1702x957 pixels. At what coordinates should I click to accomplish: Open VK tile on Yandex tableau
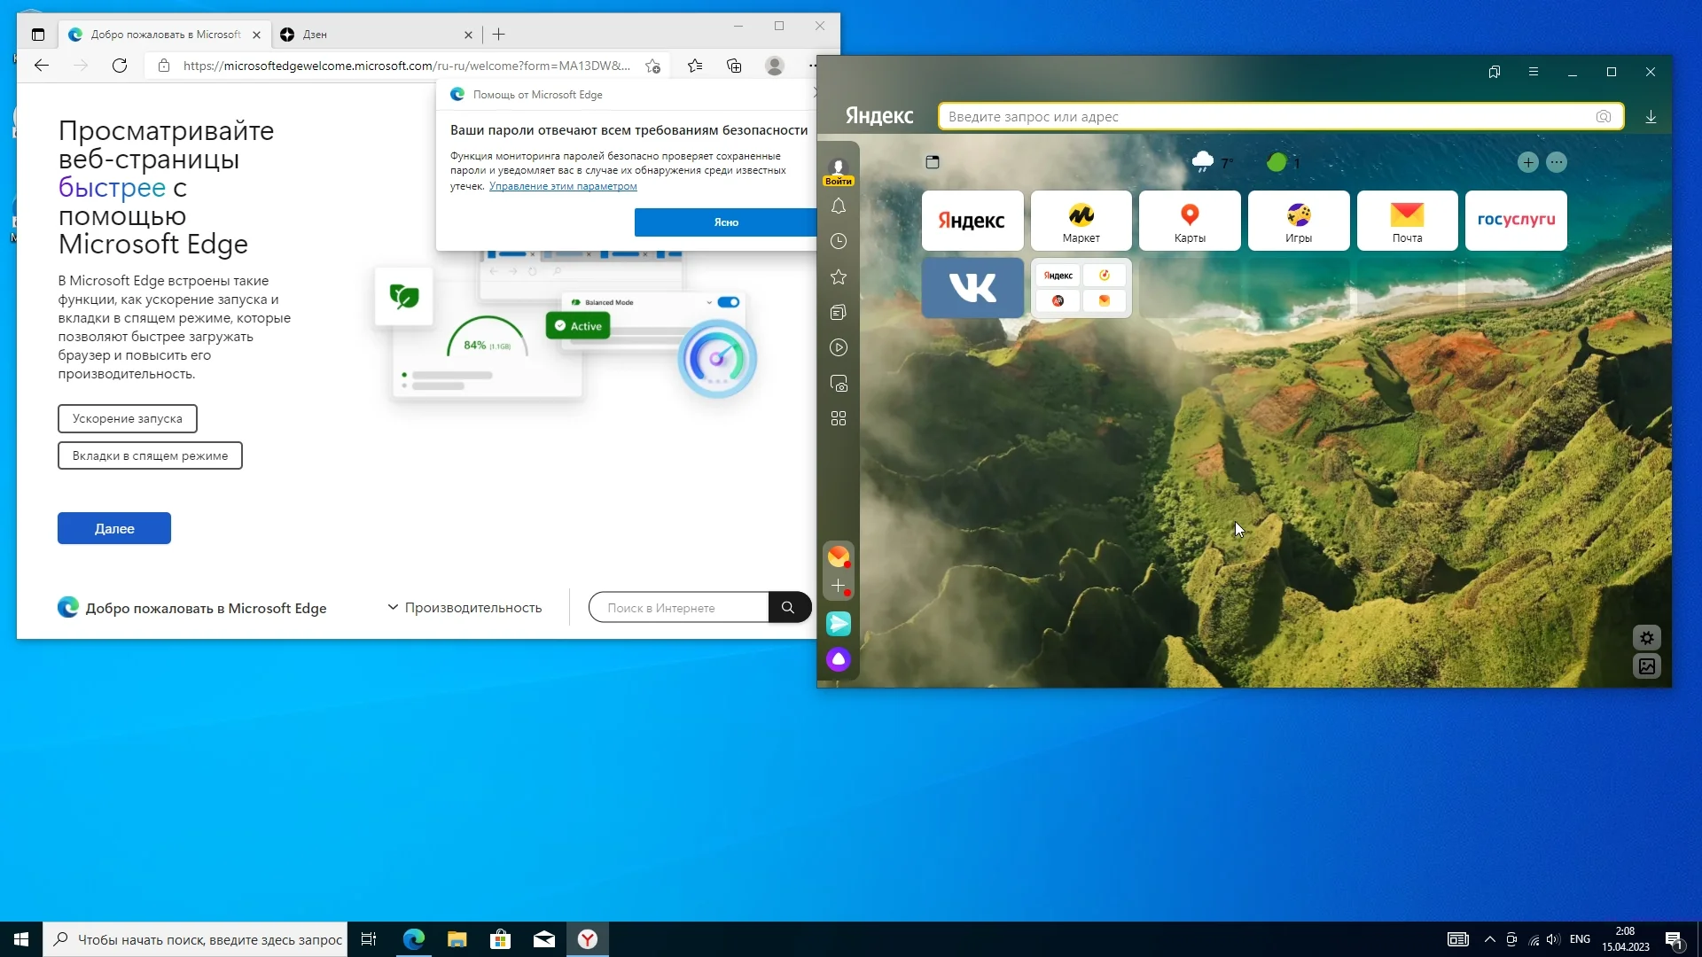[972, 288]
